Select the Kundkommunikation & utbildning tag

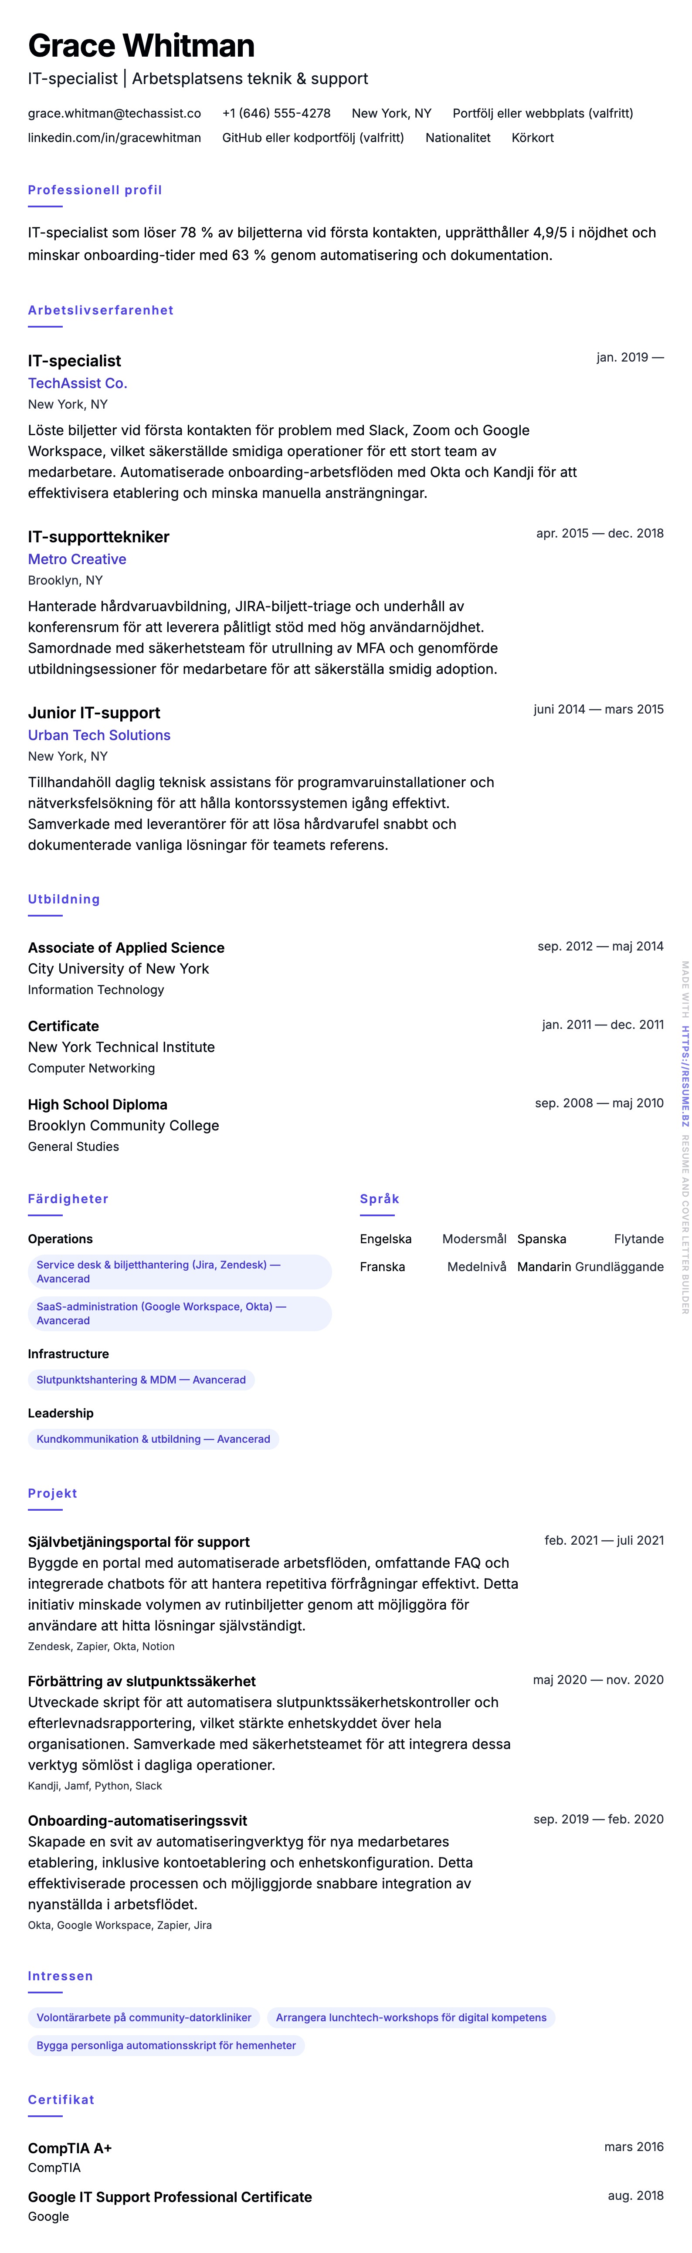(153, 1439)
